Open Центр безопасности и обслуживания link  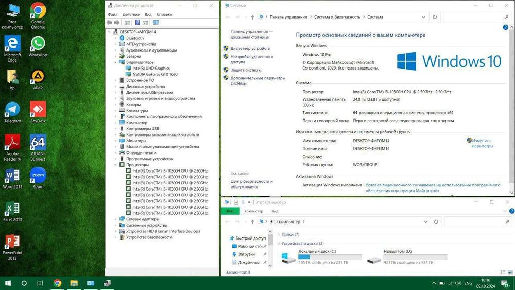click(251, 184)
